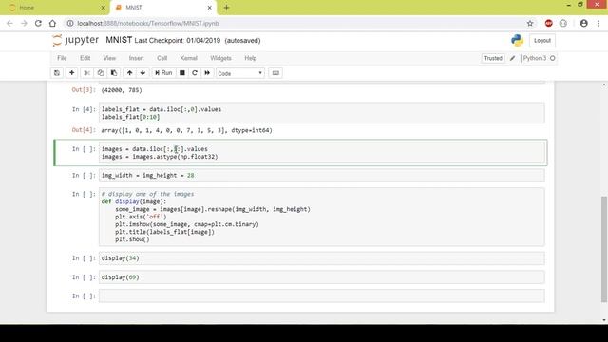Select the display(34) cell

point(321,258)
